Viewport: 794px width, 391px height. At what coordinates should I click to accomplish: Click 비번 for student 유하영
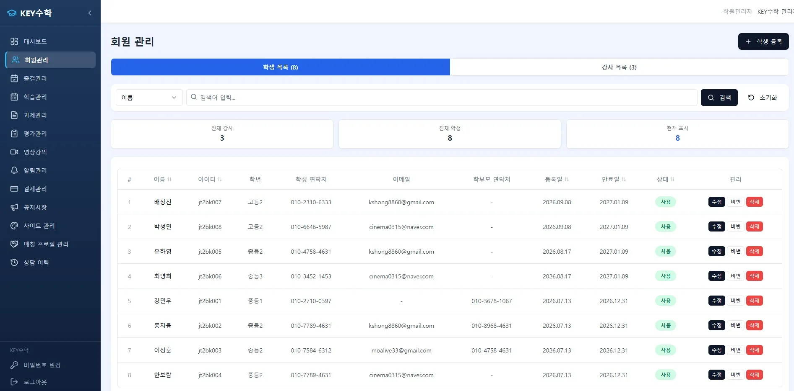(x=735, y=251)
